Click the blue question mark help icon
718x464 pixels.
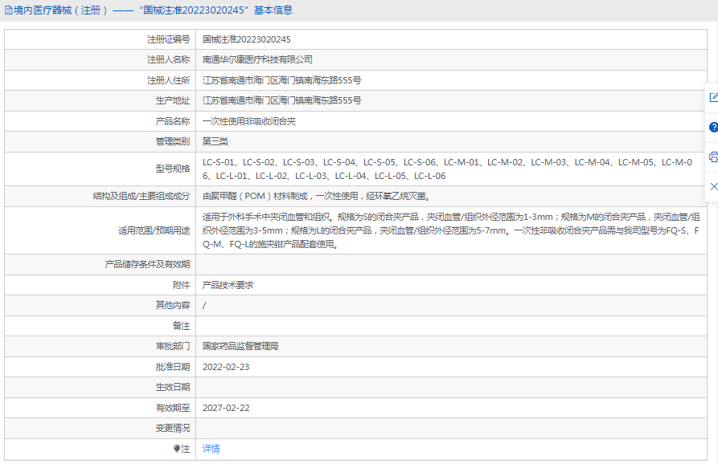pyautogui.click(x=713, y=127)
